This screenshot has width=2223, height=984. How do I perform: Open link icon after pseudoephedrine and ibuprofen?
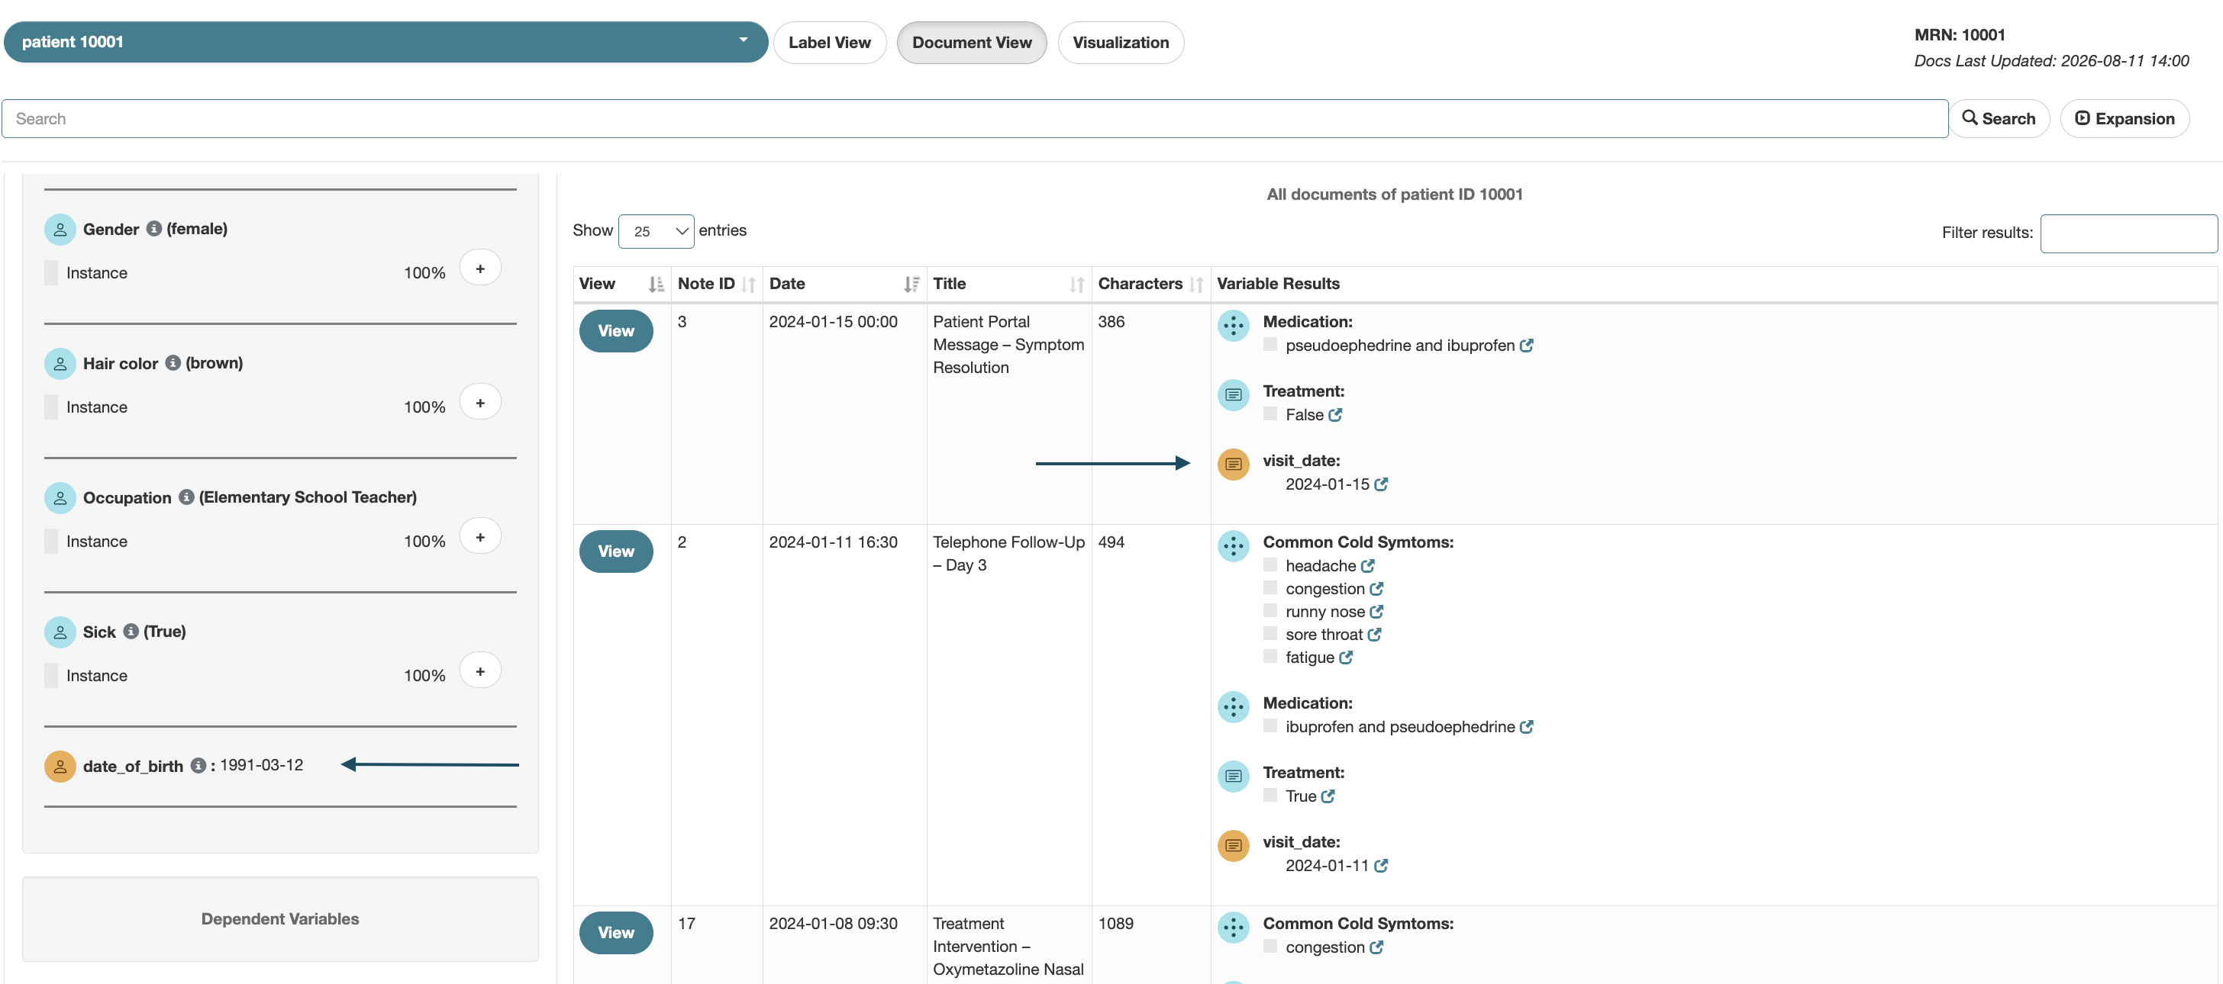tap(1527, 345)
